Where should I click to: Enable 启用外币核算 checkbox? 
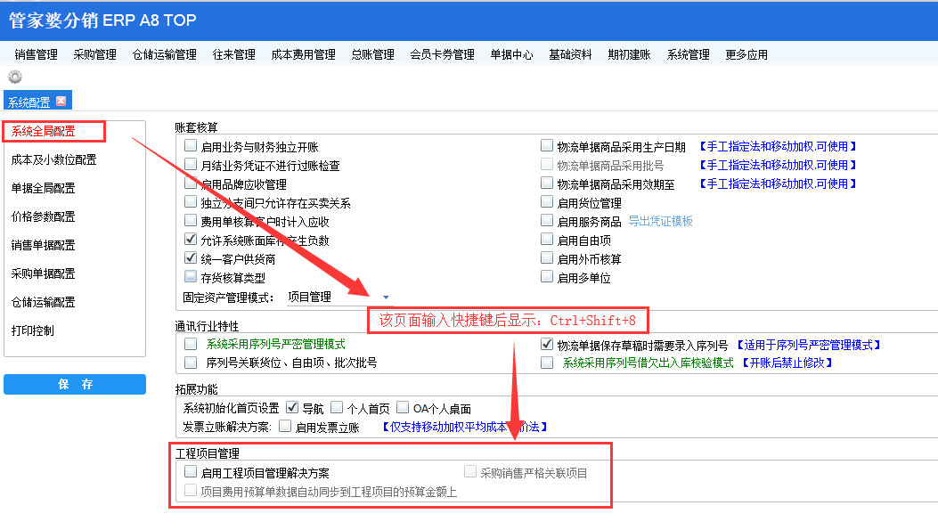click(547, 257)
